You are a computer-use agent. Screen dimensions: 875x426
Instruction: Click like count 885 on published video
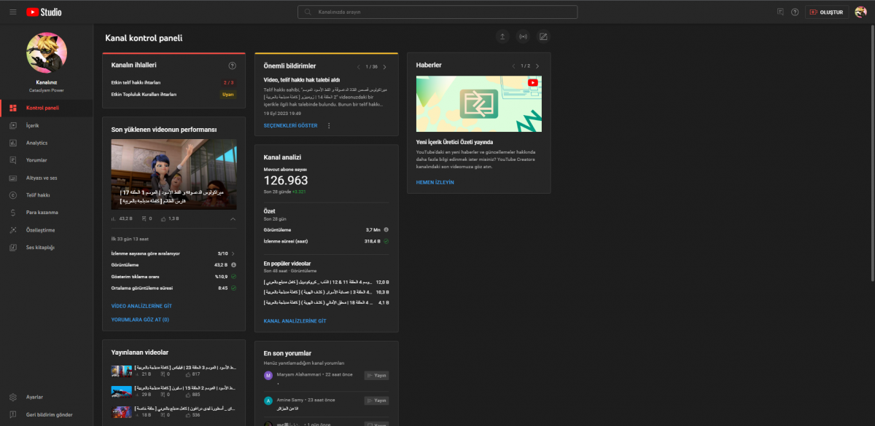(x=191, y=395)
